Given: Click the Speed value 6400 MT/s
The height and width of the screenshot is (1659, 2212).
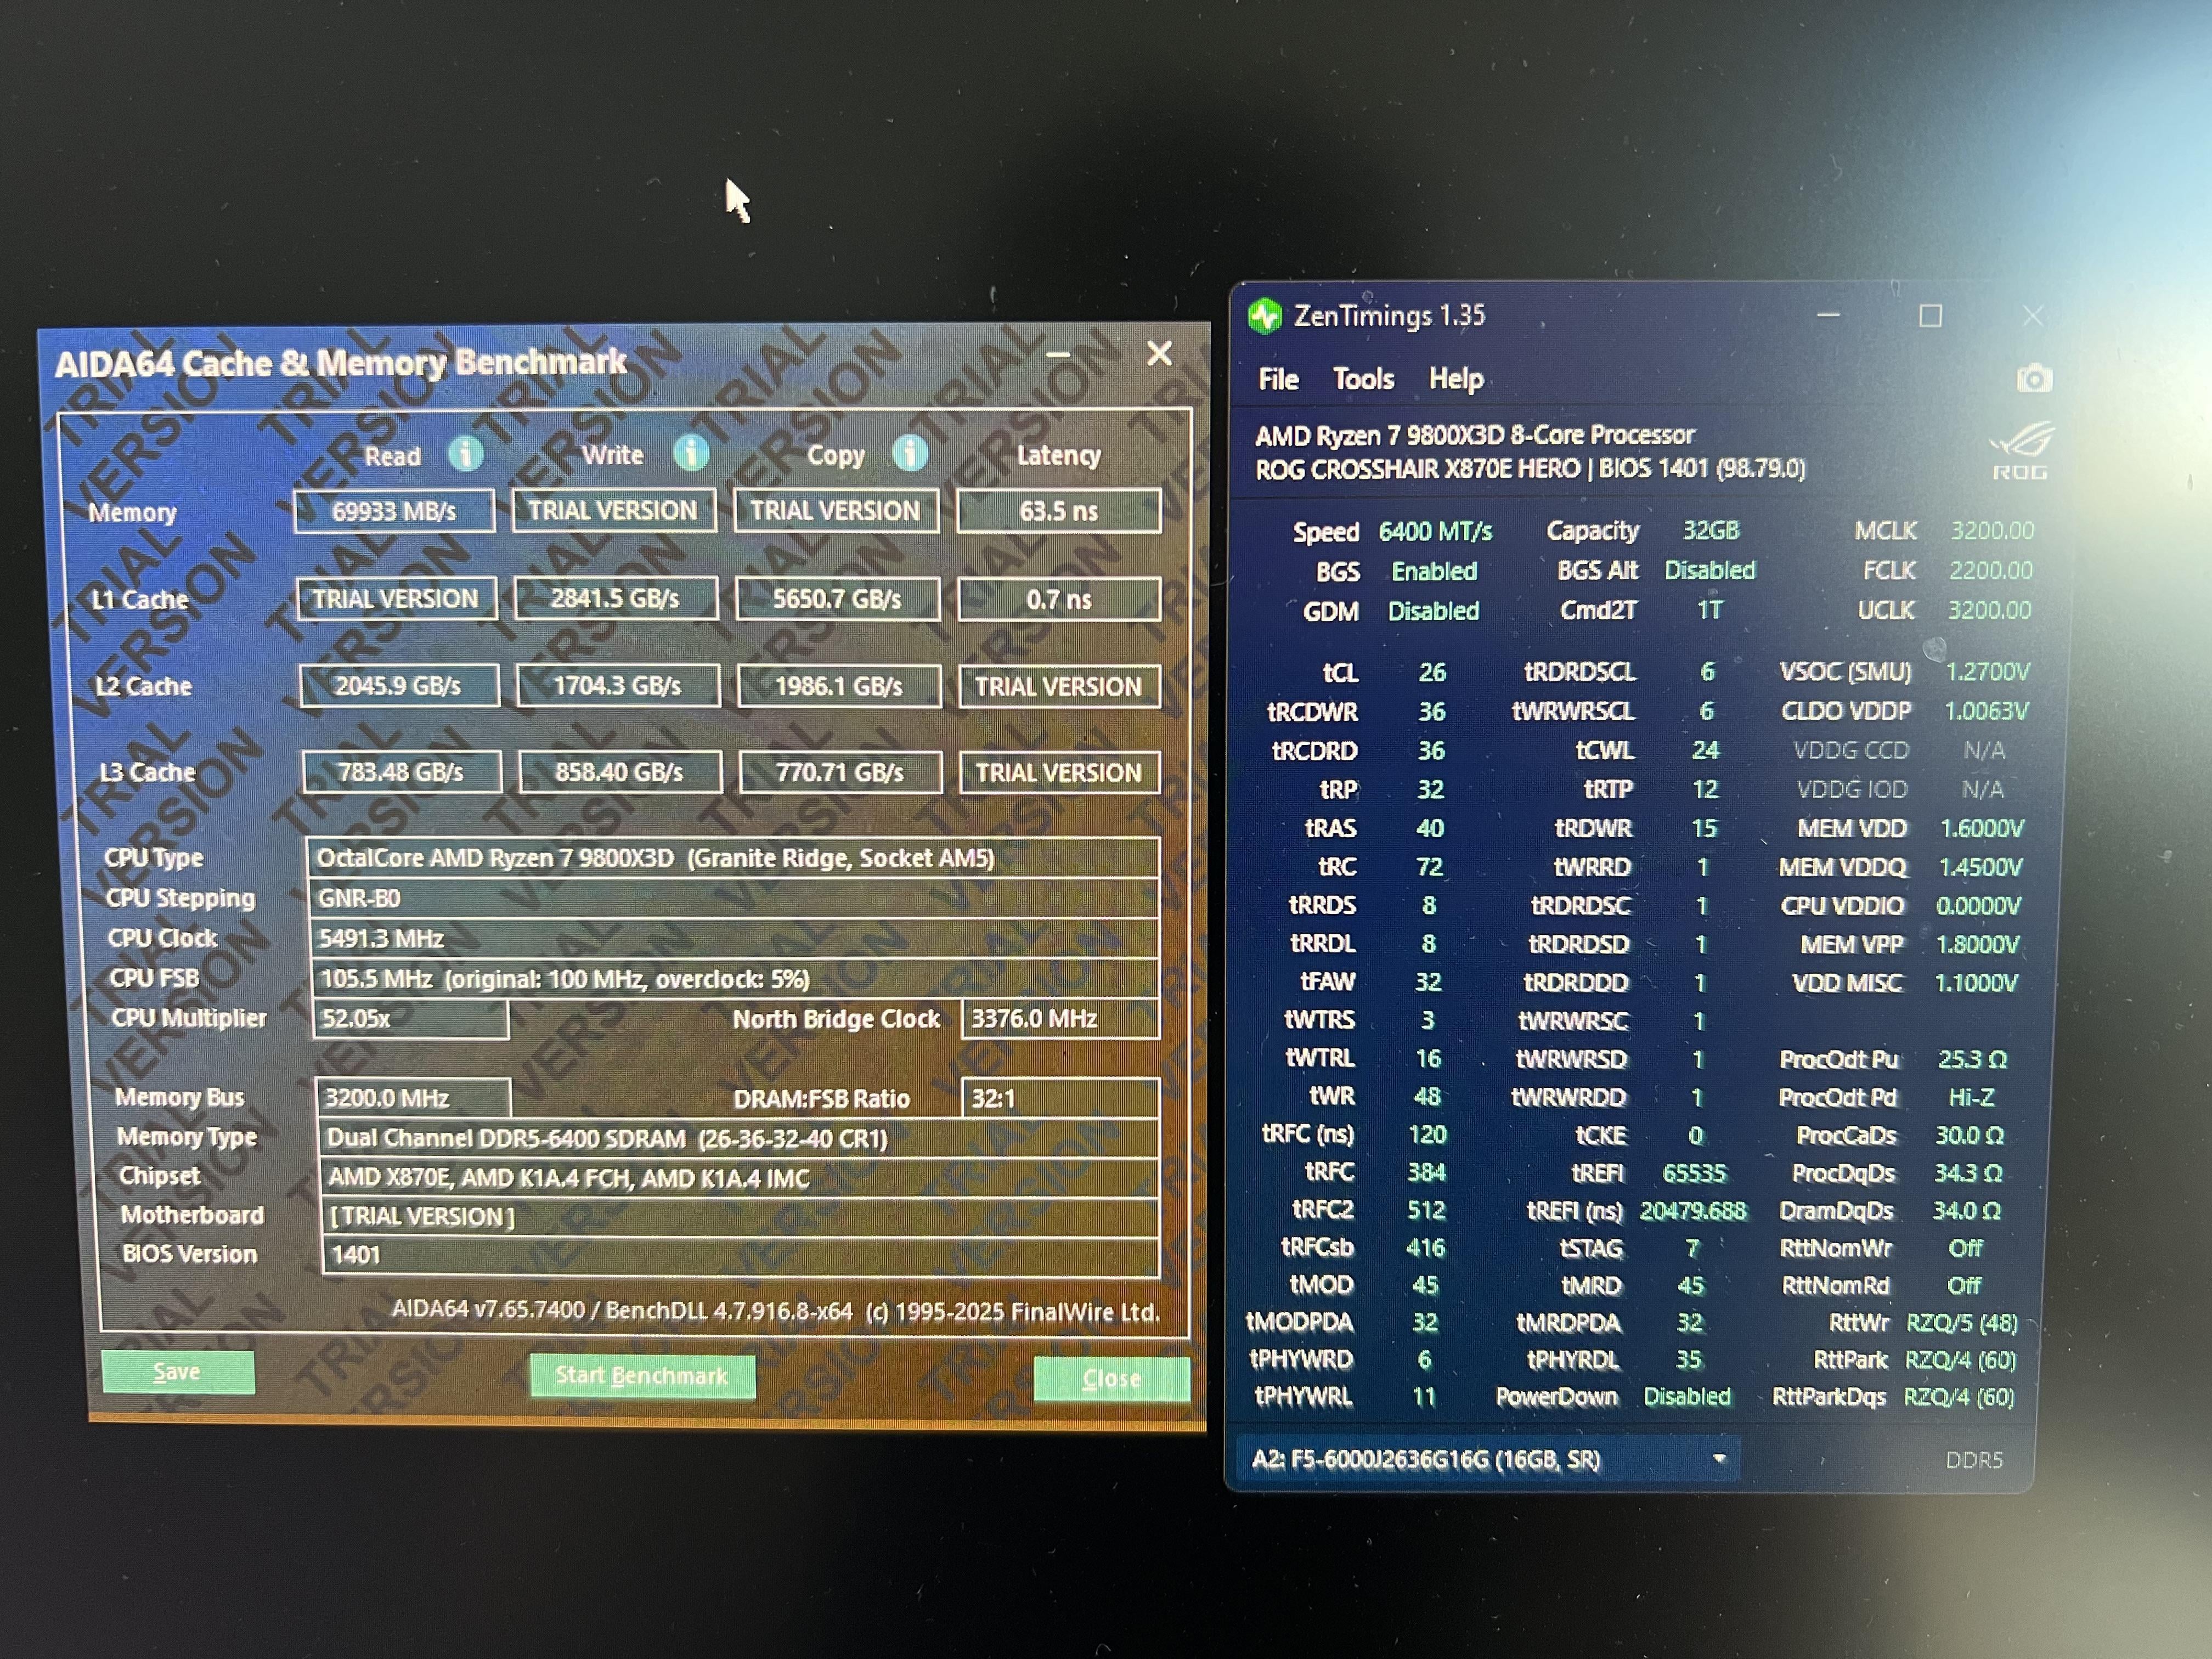Looking at the screenshot, I should click(1435, 531).
